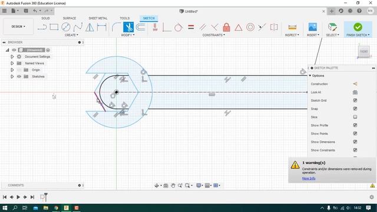Select the Mirror tool triangle icon
Image resolution: width=377 pixels, height=212 pixels.
[90, 27]
